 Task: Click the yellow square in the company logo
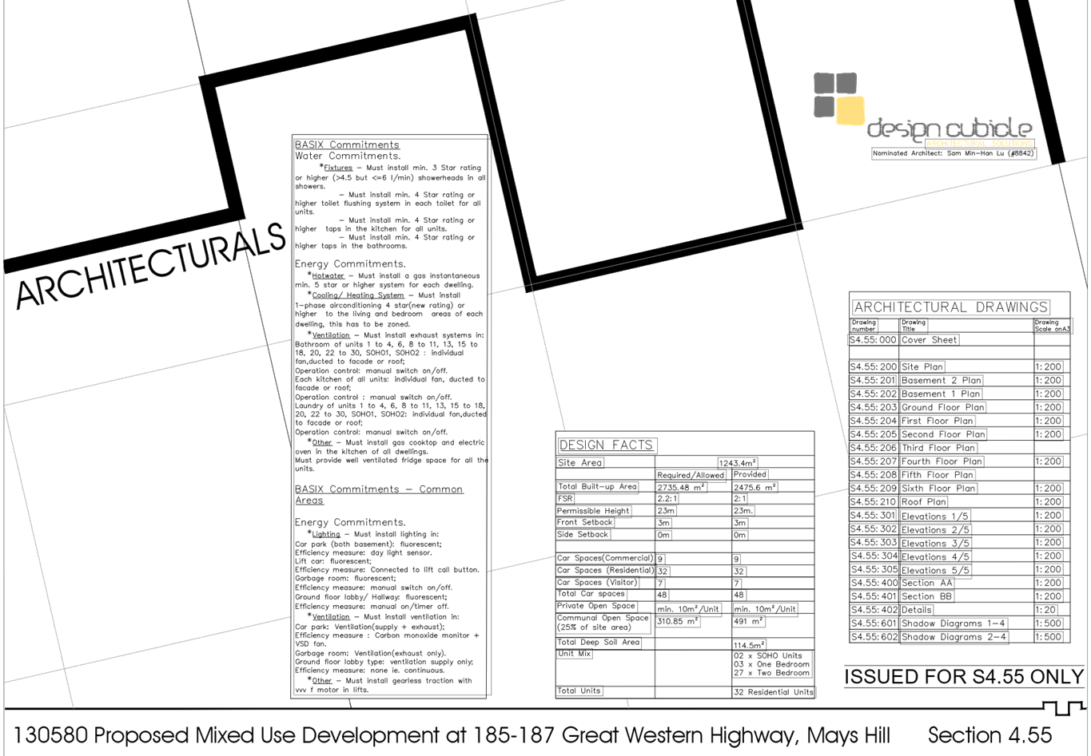tap(850, 111)
